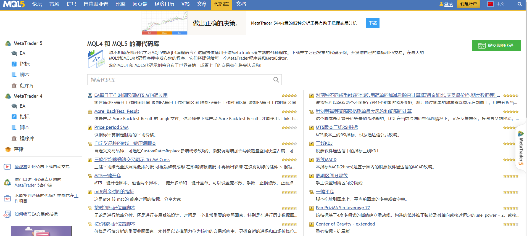Open the 论坛 menu item
This screenshot has height=236, width=527.
37,4
